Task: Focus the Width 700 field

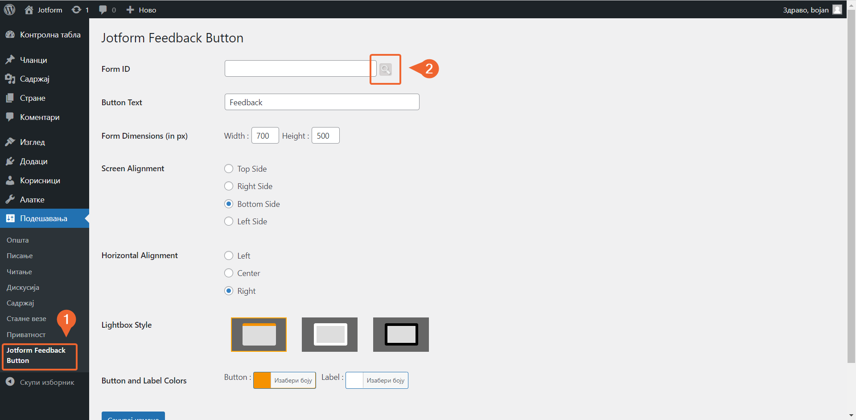Action: [x=265, y=136]
